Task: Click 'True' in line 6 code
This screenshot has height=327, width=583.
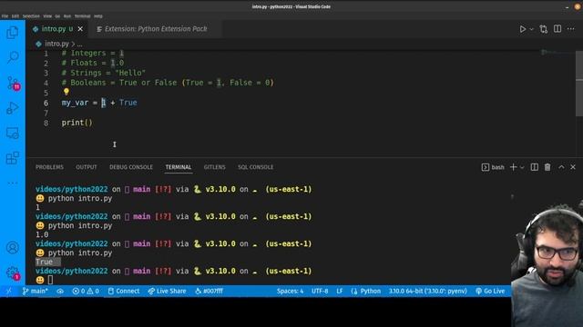Action: pyautogui.click(x=128, y=103)
